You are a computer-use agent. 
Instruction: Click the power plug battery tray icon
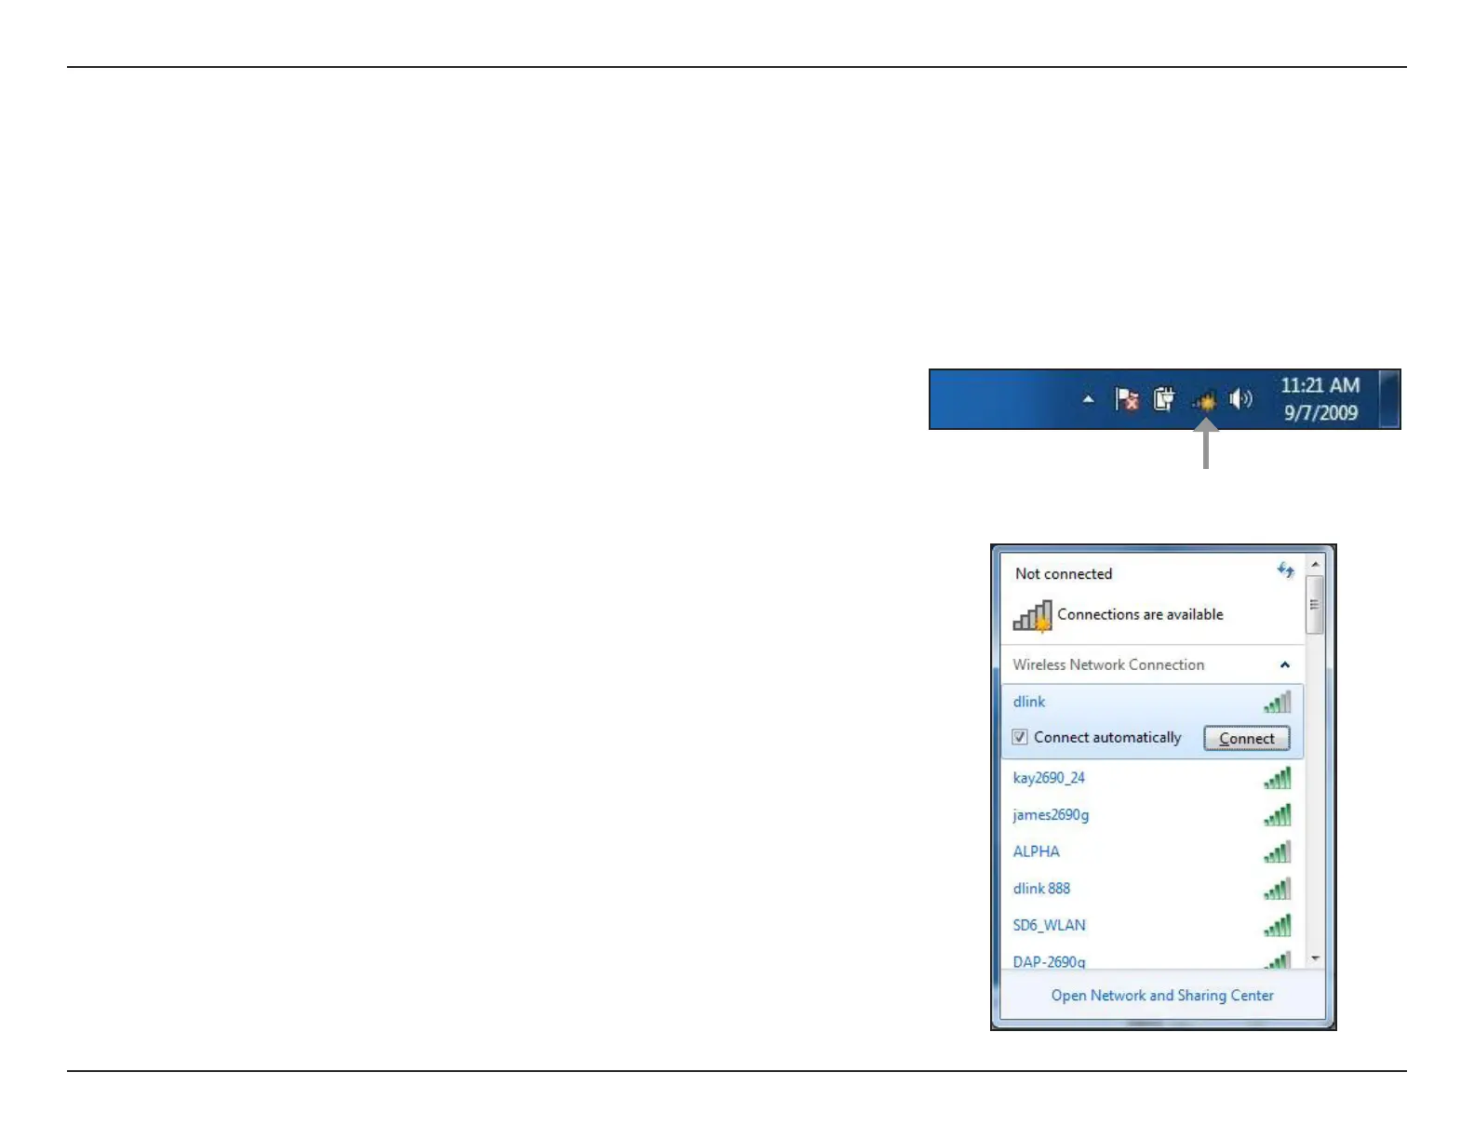click(1164, 399)
